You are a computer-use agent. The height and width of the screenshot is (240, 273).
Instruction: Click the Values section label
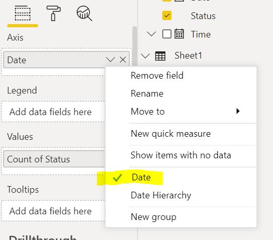[x=20, y=137]
